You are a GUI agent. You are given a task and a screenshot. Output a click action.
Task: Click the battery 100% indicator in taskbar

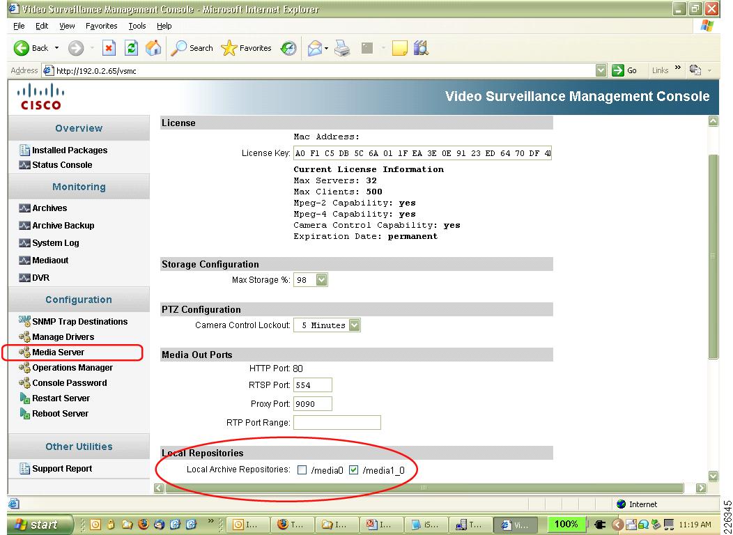[566, 525]
